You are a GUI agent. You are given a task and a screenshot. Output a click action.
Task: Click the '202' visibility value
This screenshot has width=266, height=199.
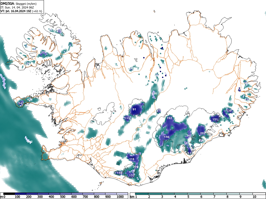click(203, 133)
